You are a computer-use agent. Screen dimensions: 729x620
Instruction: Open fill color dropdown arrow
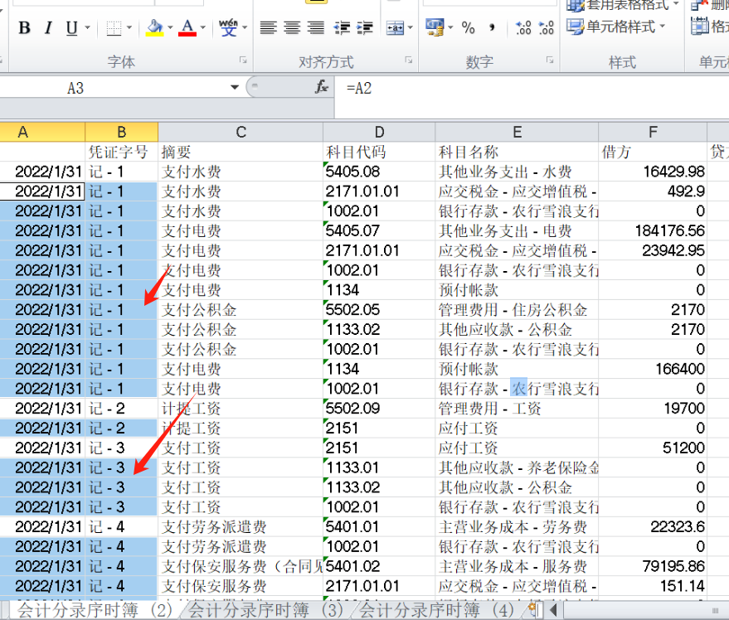[x=170, y=28]
